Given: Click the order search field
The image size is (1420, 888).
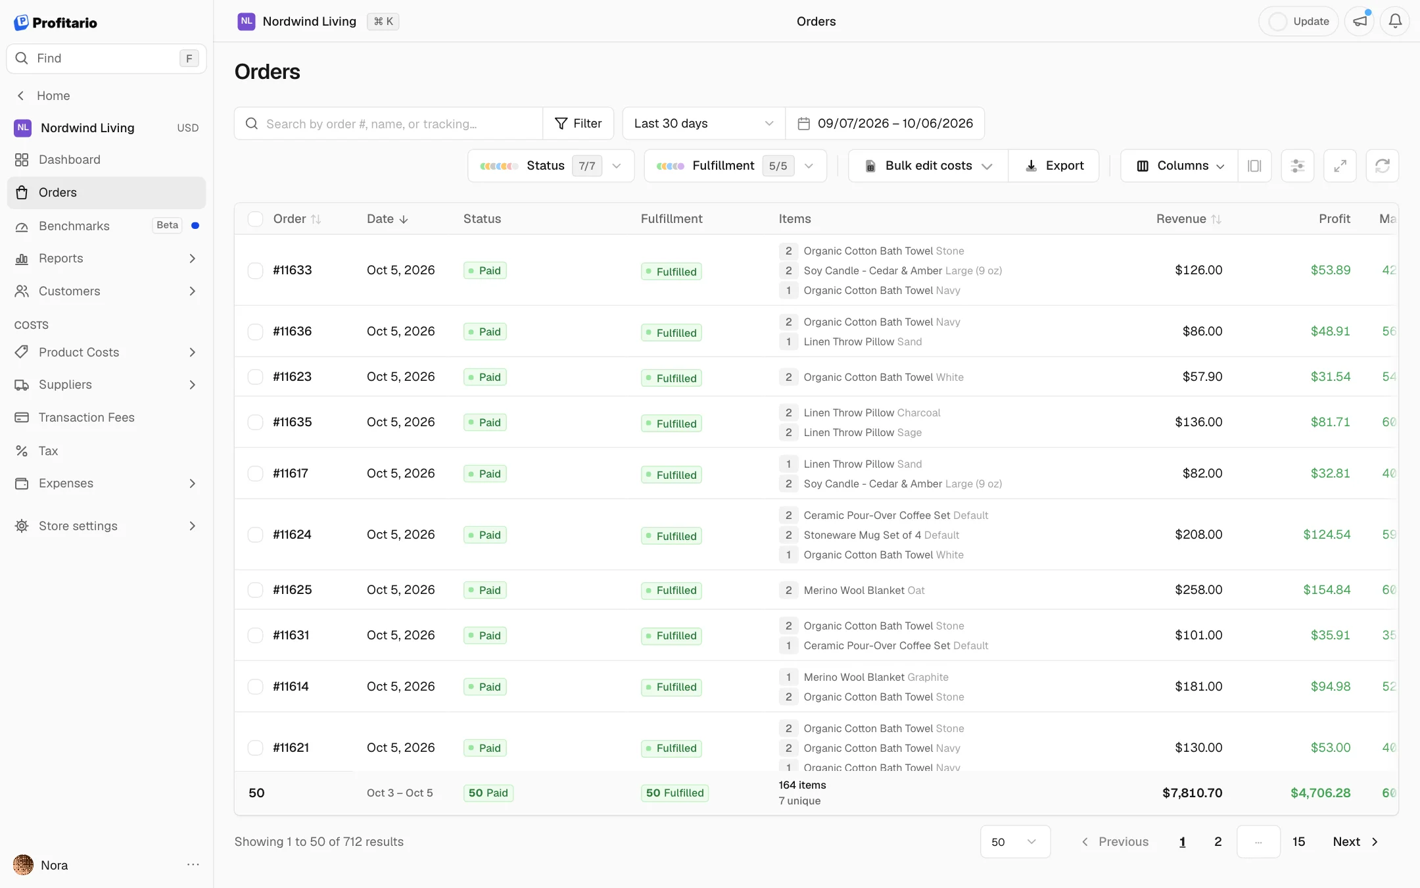Looking at the screenshot, I should click(x=389, y=124).
